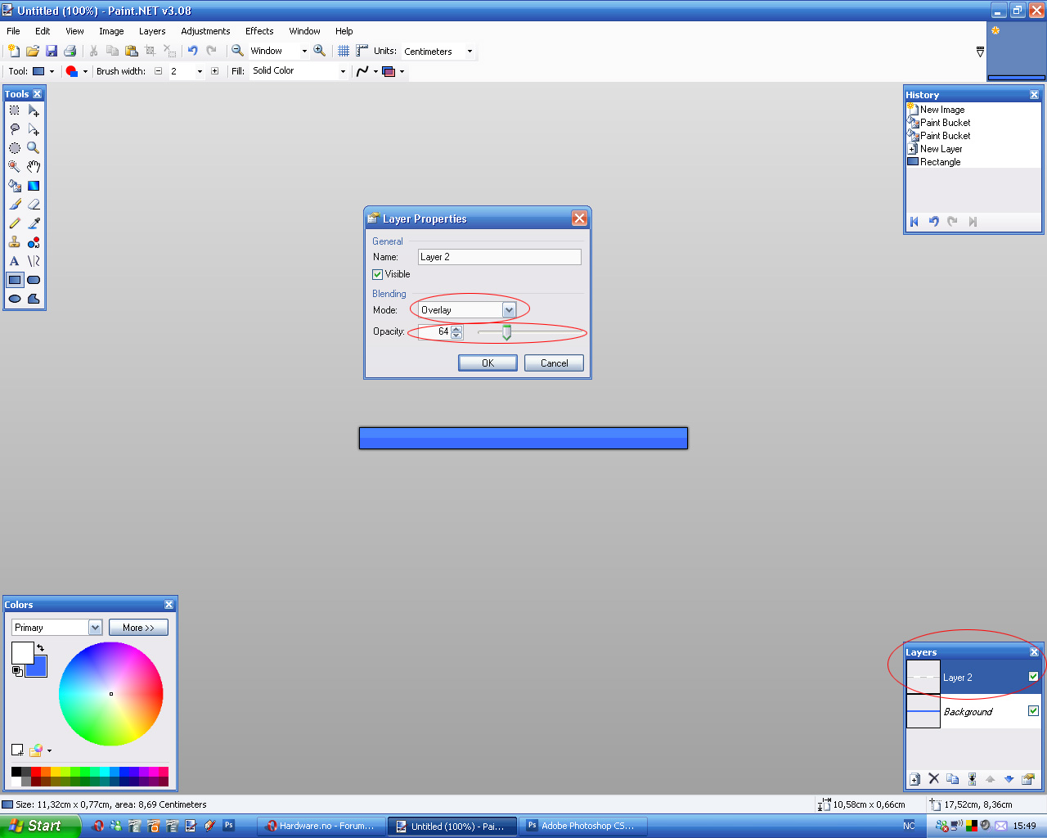Click the Save icon in toolbar

pyautogui.click(x=52, y=51)
